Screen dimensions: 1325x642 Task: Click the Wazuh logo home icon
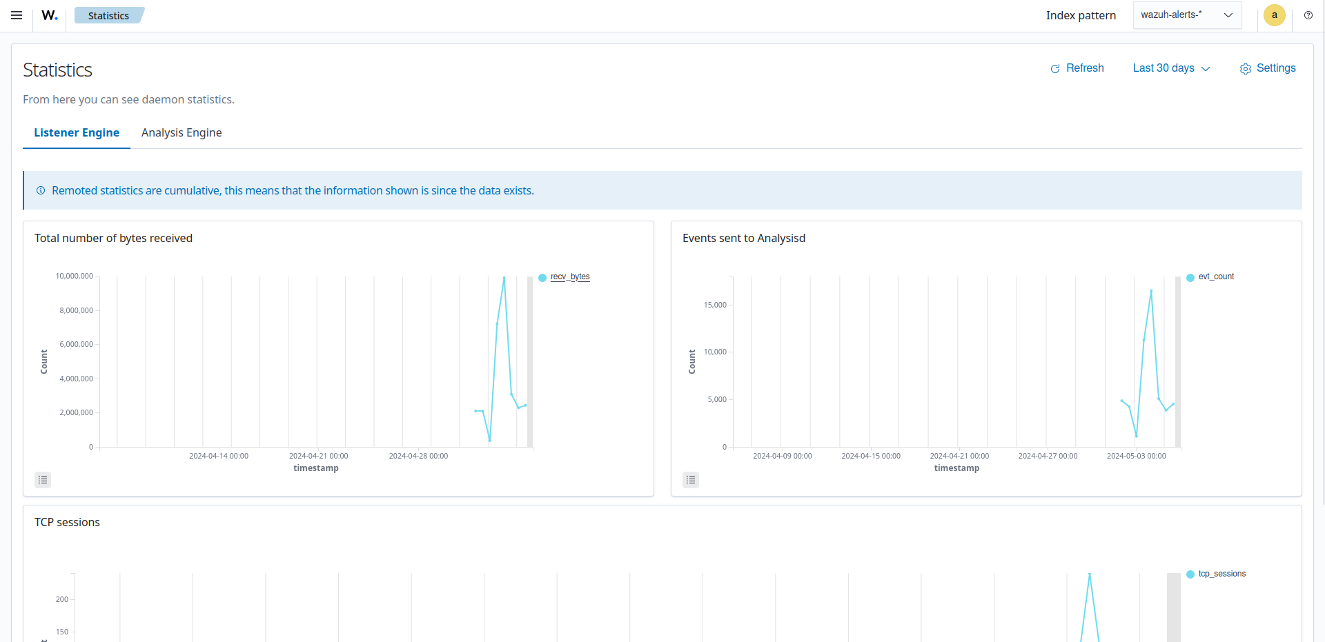click(50, 15)
